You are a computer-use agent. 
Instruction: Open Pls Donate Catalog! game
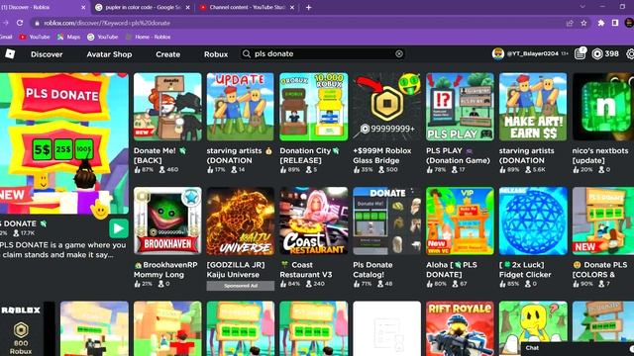pyautogui.click(x=386, y=221)
